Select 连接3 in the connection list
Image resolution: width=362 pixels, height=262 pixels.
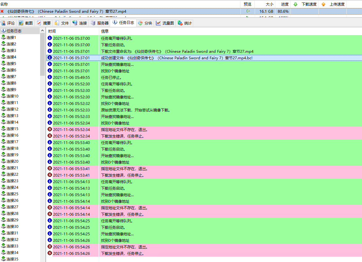pyautogui.click(x=11, y=51)
